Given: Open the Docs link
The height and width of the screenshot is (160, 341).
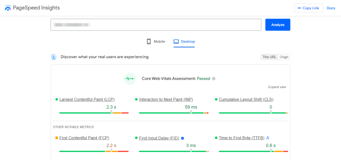Looking at the screenshot, I should click(331, 8).
